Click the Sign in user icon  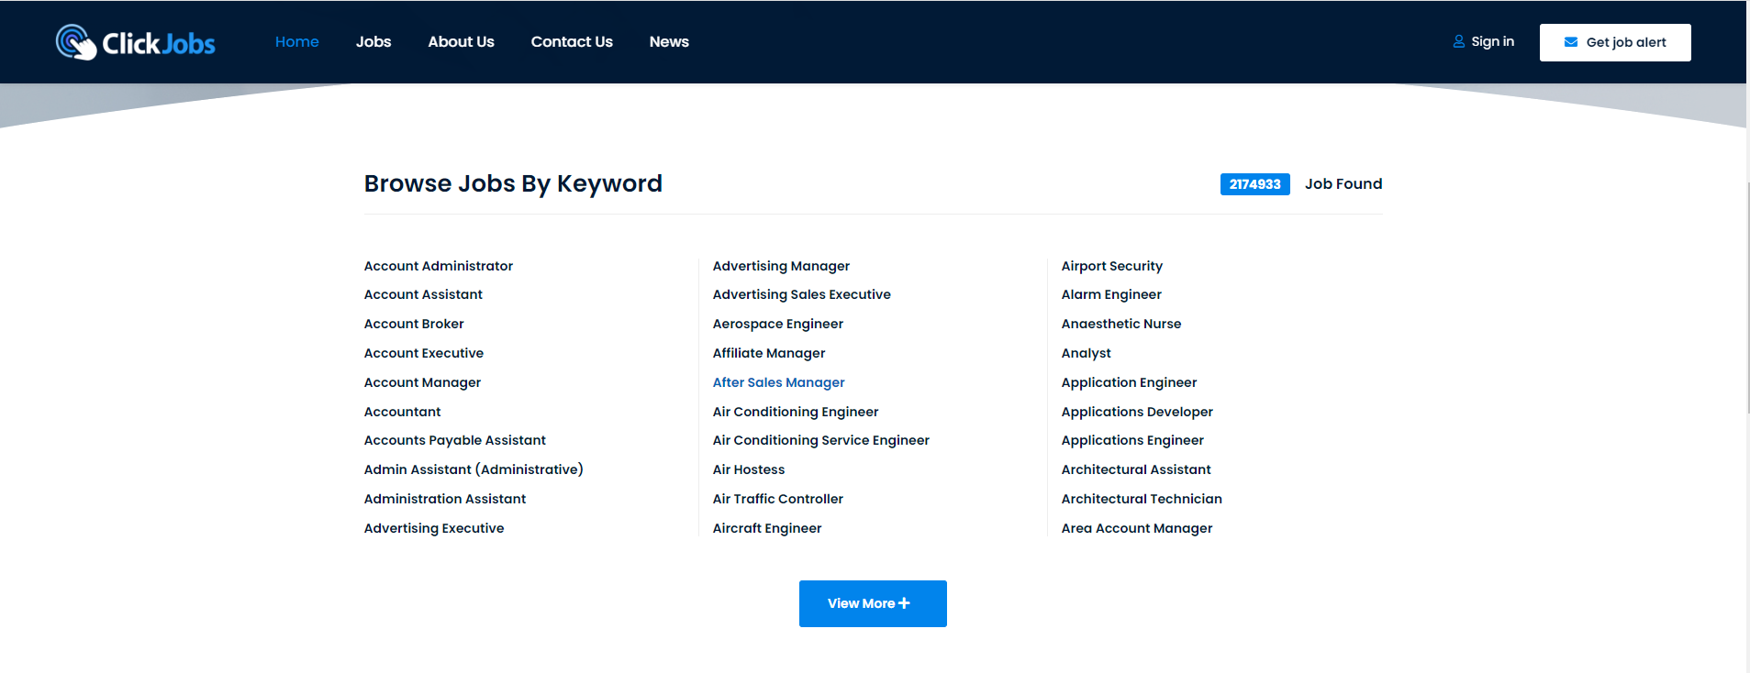(x=1458, y=41)
